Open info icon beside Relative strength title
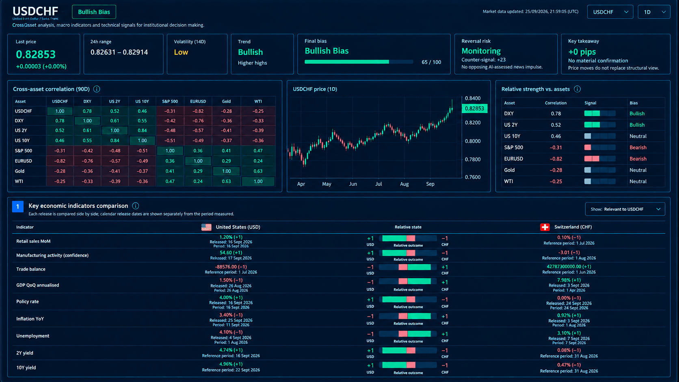 [x=577, y=89]
